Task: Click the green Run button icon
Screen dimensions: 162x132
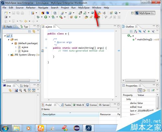Action: pos(46,17)
